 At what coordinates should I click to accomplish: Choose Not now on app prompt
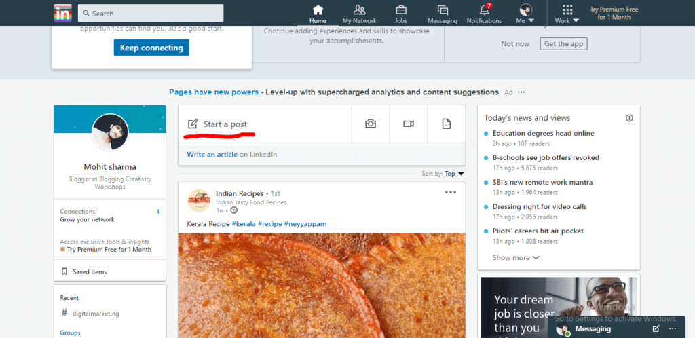(515, 44)
